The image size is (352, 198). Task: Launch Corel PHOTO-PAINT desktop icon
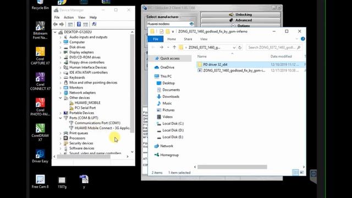[x=40, y=107]
